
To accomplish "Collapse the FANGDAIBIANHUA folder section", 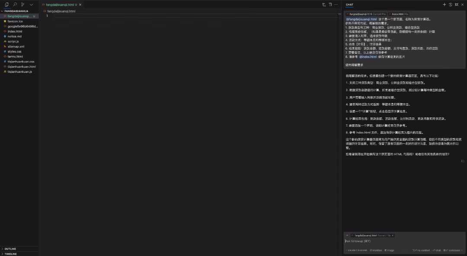I will (x=16, y=11).
